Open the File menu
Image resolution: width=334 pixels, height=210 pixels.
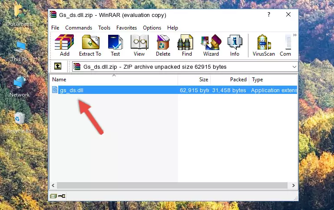55,28
